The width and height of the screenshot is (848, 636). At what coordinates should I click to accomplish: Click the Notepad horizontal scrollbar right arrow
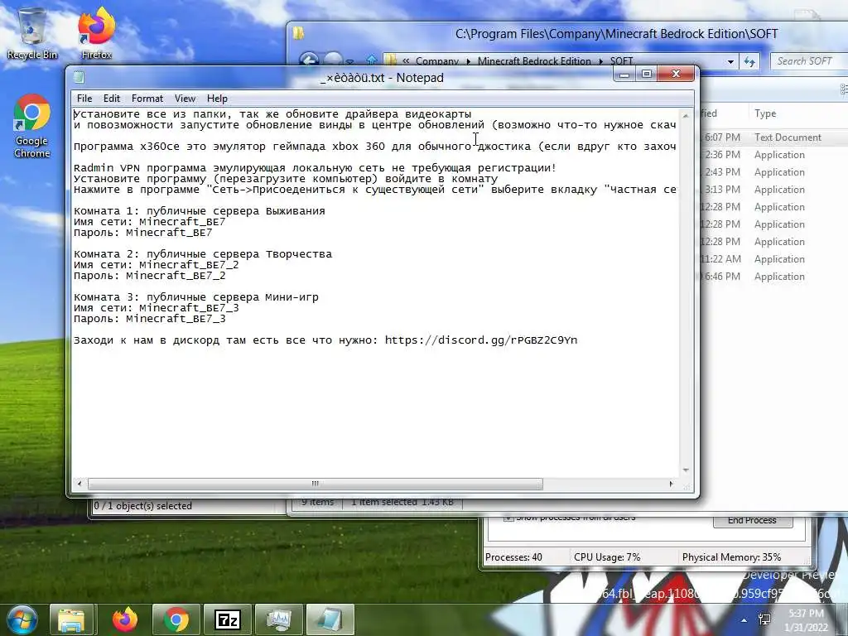click(x=671, y=484)
